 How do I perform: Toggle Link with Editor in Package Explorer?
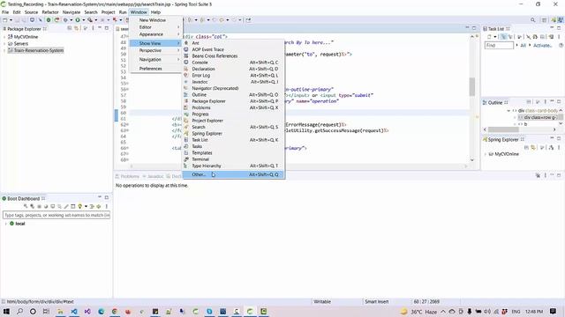(77, 28)
